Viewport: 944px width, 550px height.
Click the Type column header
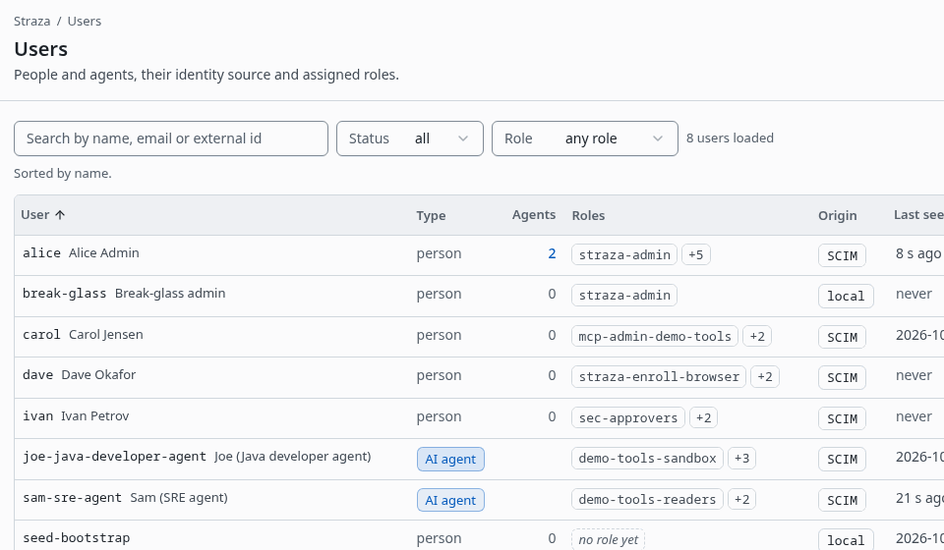pyautogui.click(x=431, y=216)
